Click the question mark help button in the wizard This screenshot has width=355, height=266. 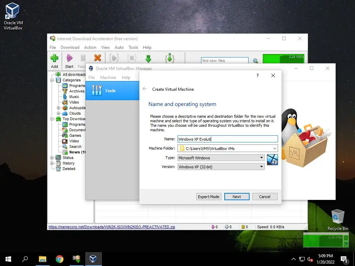point(258,76)
